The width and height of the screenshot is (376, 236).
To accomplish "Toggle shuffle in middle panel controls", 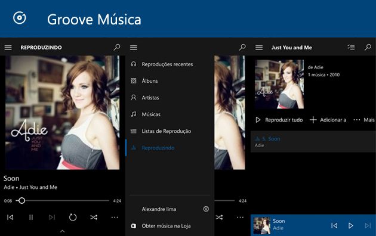I will click(219, 218).
